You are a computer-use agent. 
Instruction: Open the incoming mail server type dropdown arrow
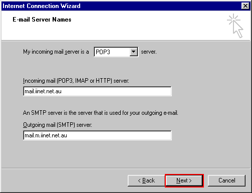(x=134, y=52)
